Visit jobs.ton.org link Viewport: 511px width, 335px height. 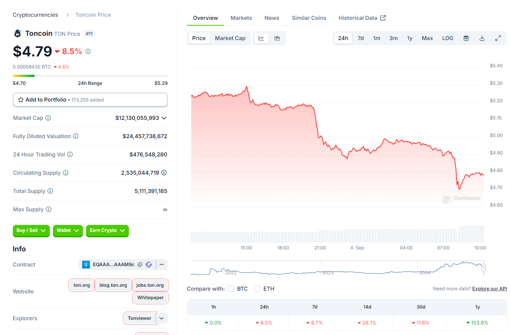point(150,285)
